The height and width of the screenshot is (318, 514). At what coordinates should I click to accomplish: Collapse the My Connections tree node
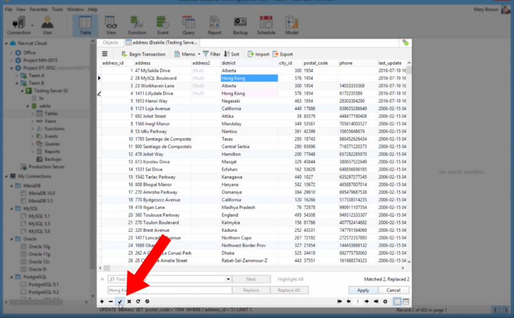6,177
